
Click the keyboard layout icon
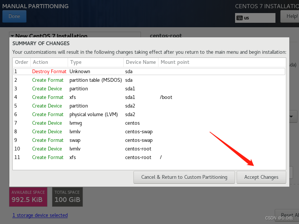[x=240, y=18]
